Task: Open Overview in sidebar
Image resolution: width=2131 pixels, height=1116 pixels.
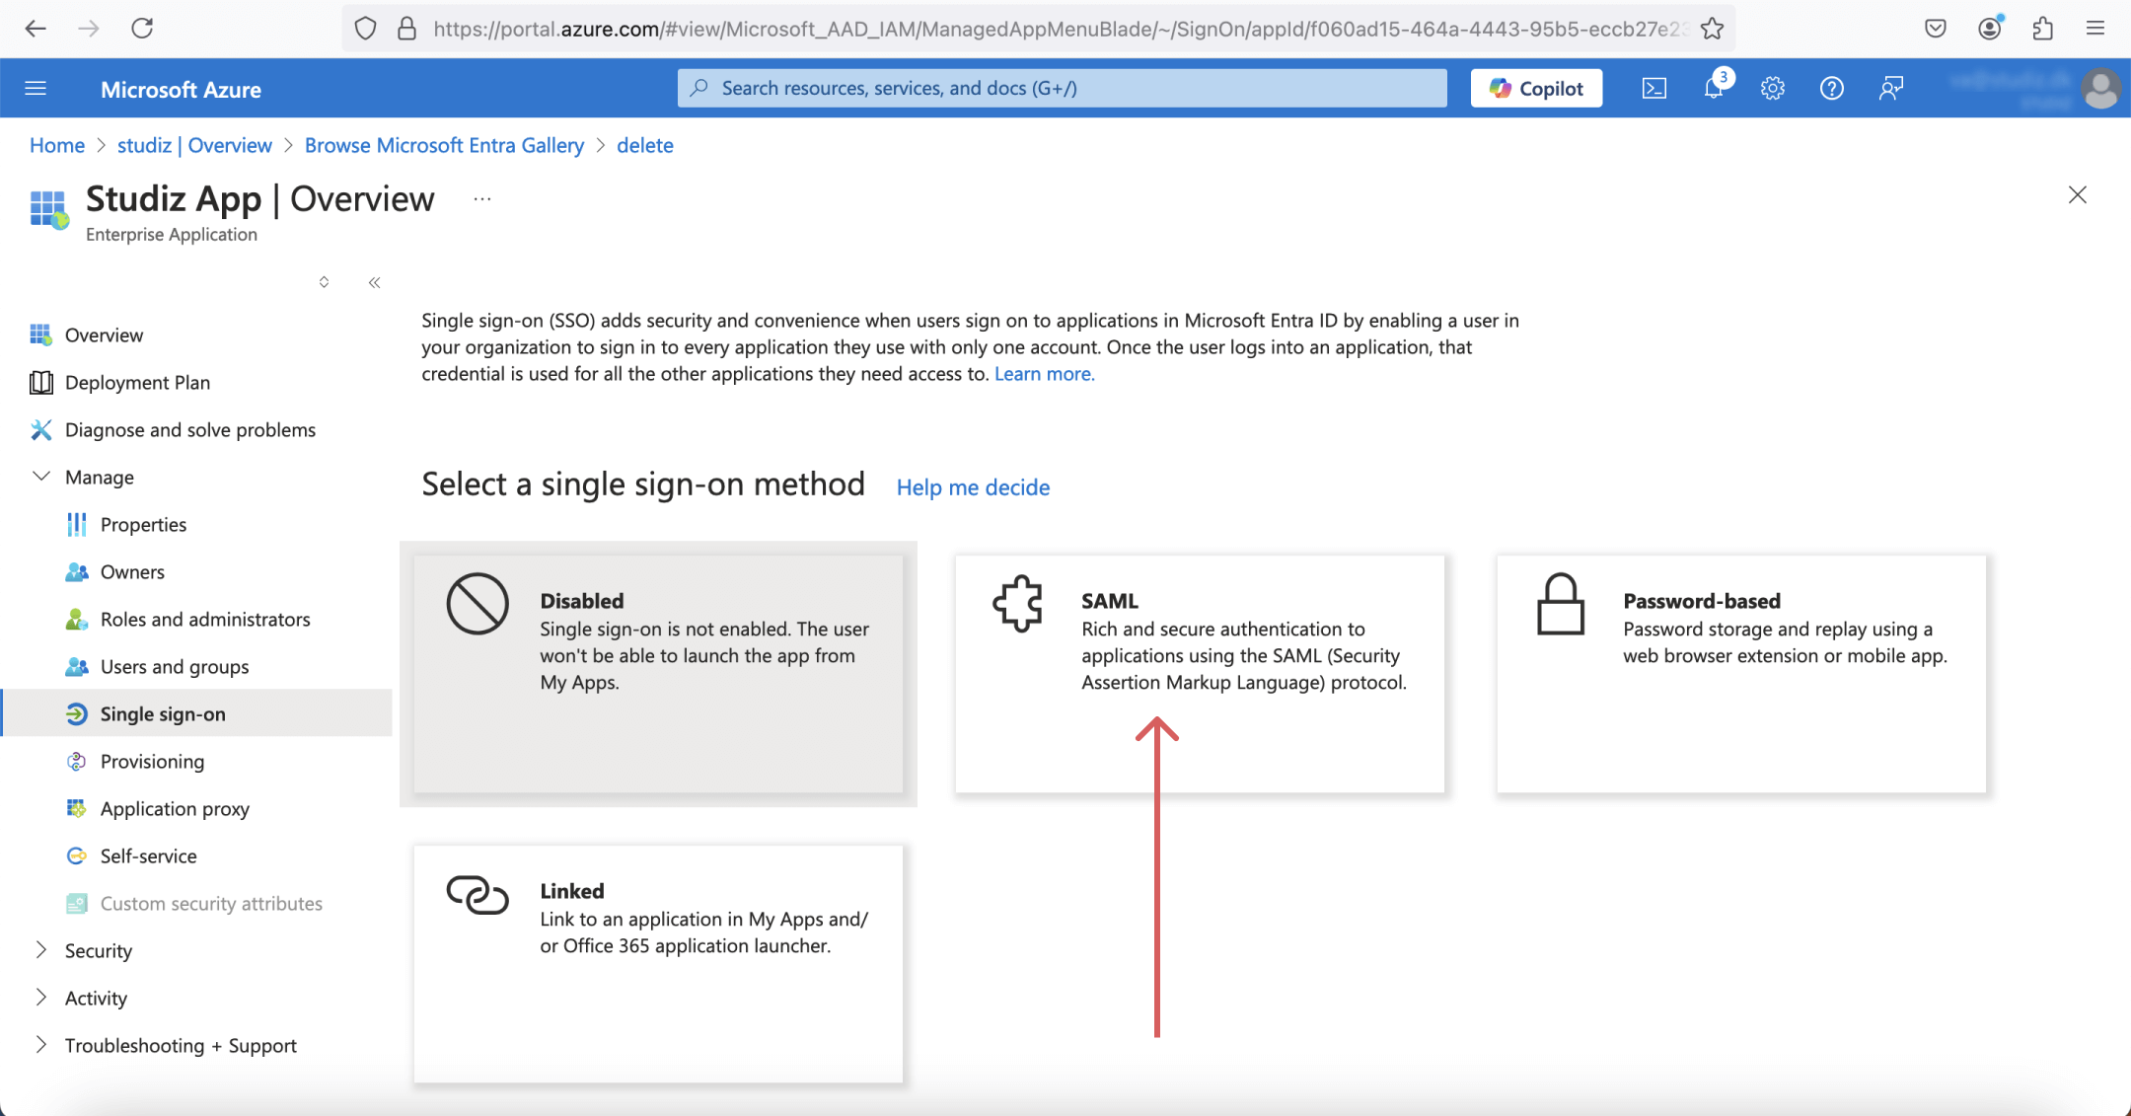Action: pos(197,335)
